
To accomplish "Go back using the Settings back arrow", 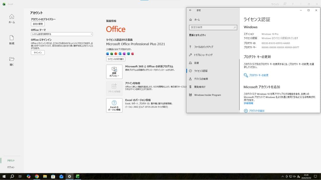I will (x=191, y=10).
